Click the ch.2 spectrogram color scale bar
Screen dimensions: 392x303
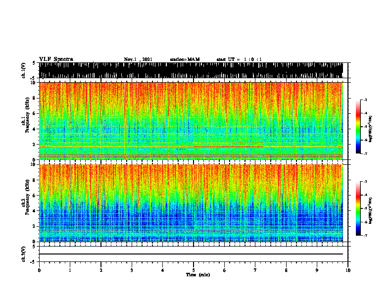358,208
